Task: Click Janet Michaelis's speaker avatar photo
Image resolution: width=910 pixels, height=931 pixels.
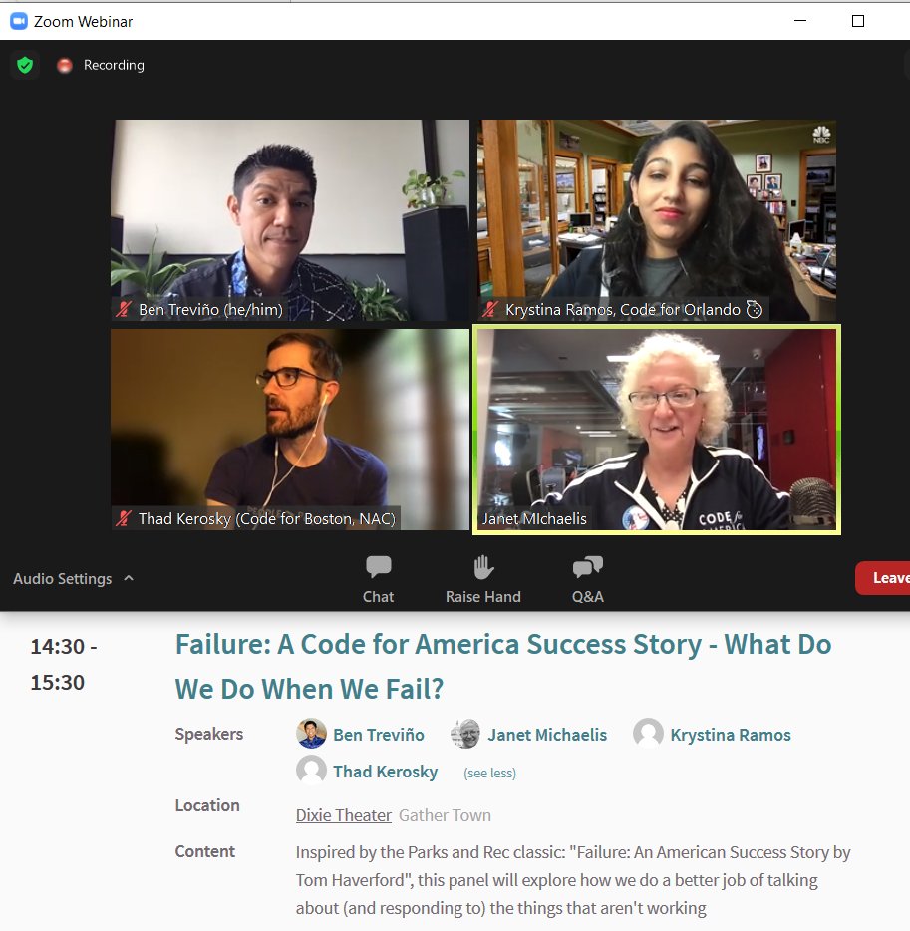Action: coord(465,734)
